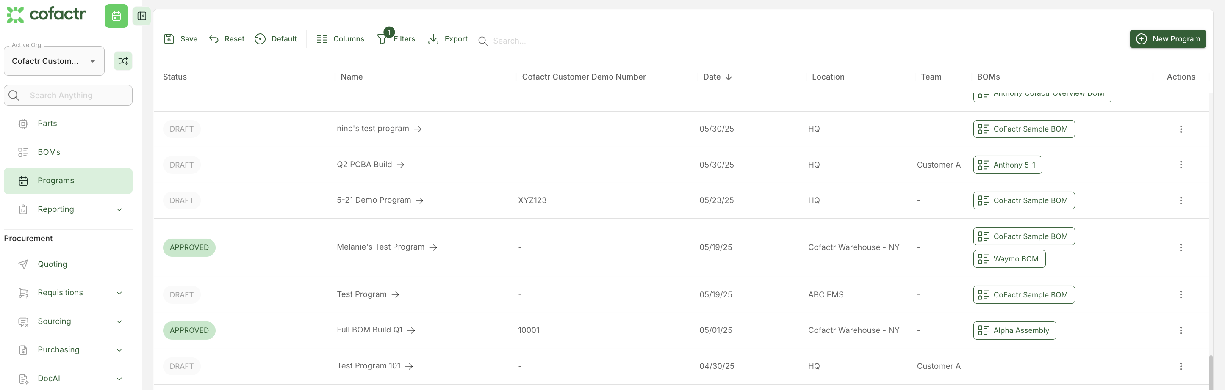Image resolution: width=1225 pixels, height=390 pixels.
Task: Open nino's test program link
Action: [379, 129]
